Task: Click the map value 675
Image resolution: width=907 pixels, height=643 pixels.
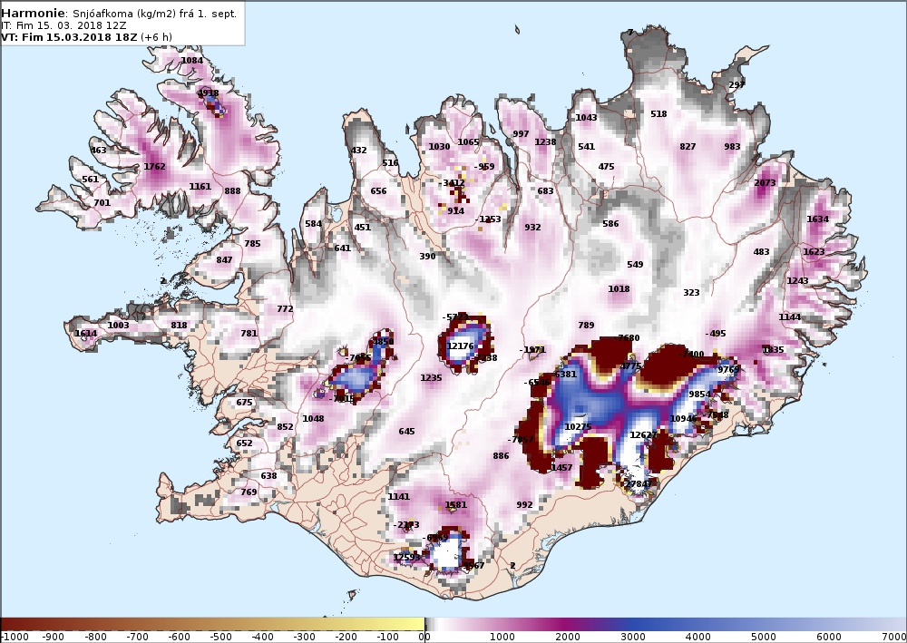Action: pos(245,403)
